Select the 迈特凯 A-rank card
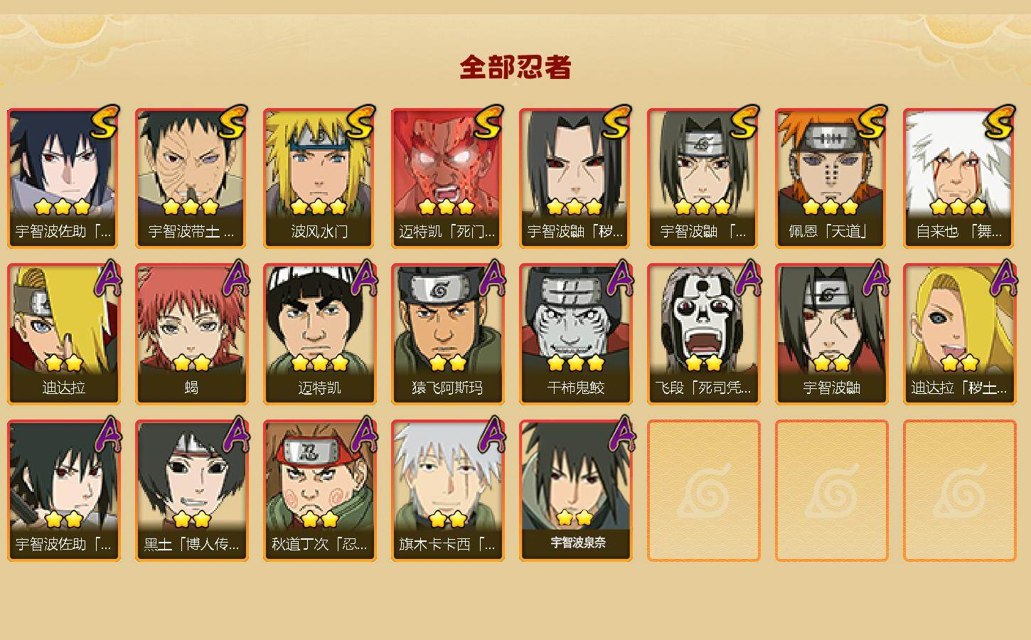The height and width of the screenshot is (640, 1031). tap(319, 334)
